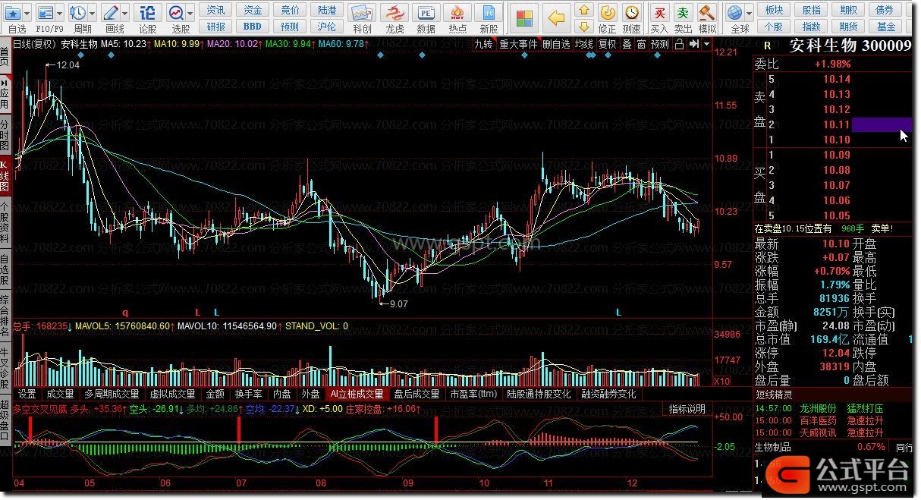Image resolution: width=921 pixels, height=500 pixels.
Task: Open the 自选 watchlist star icon
Action: pos(13,13)
